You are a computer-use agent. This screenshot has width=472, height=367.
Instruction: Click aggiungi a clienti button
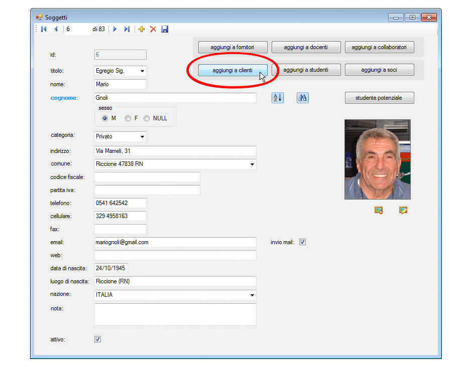pos(232,70)
